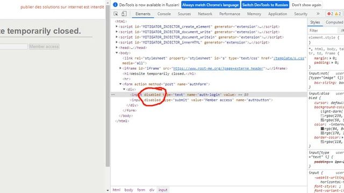This screenshot has height=193, width=344.
Task: Open the Computed pane tab
Action: pyautogui.click(x=334, y=23)
